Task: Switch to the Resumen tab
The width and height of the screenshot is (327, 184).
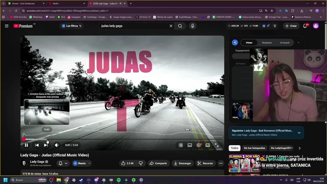Action: (267, 43)
